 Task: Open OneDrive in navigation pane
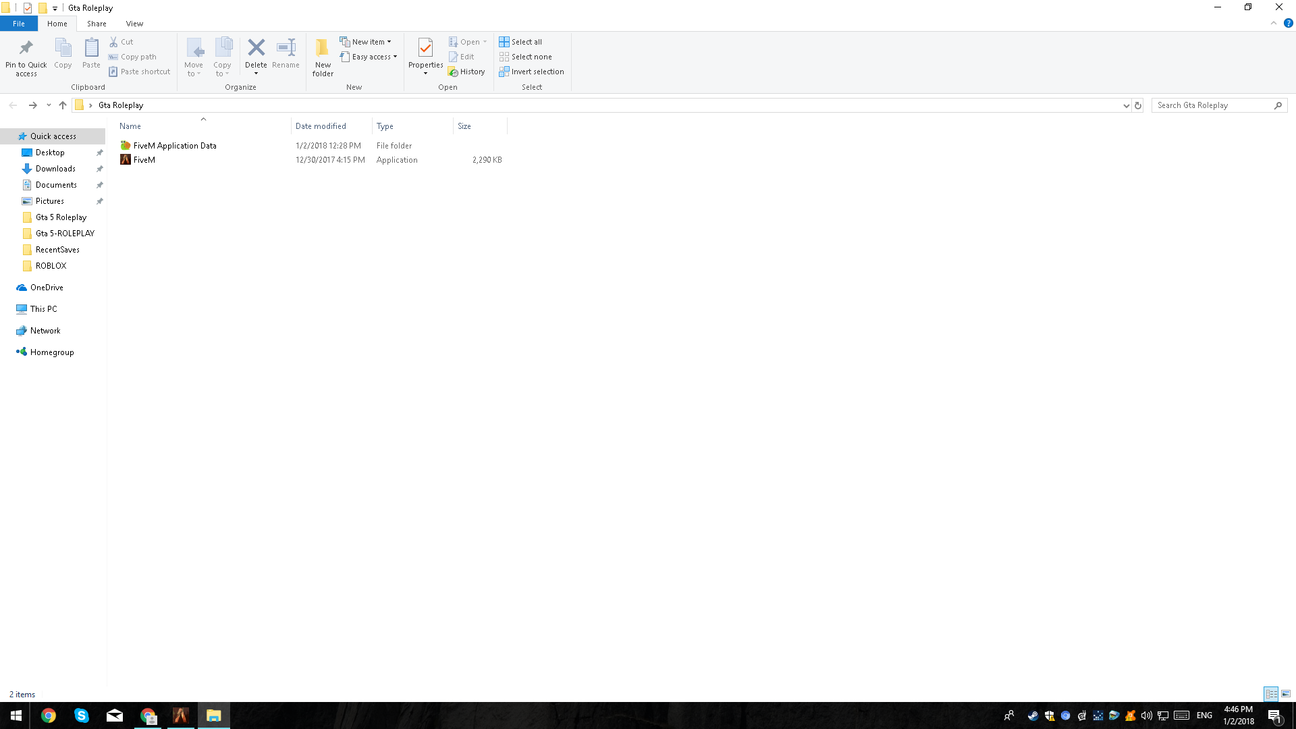(47, 288)
